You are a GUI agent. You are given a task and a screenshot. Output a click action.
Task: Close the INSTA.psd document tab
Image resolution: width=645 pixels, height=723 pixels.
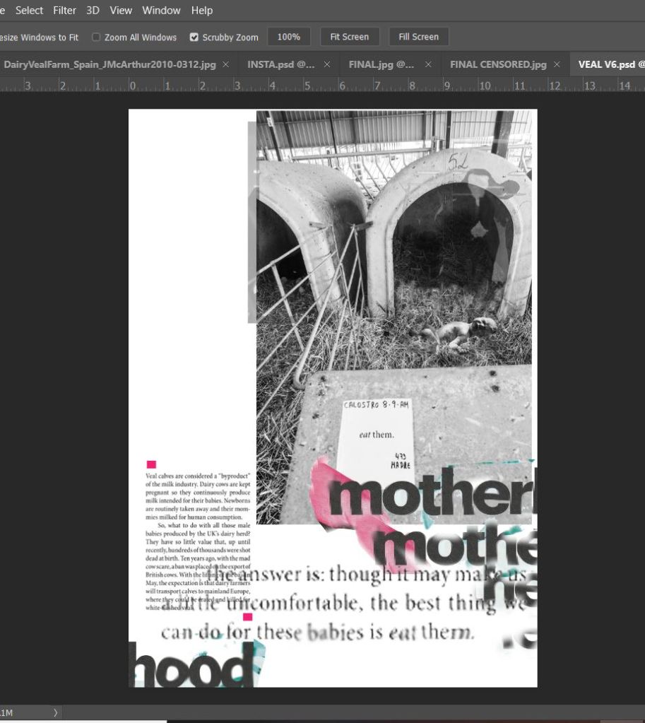coord(327,64)
